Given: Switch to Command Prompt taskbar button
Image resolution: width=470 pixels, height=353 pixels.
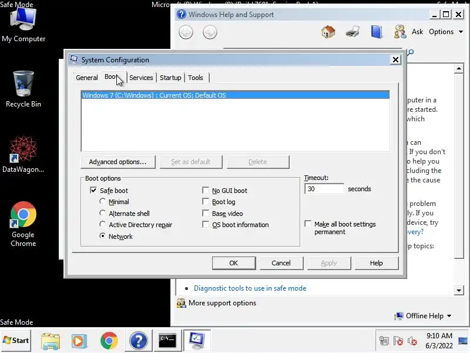Looking at the screenshot, I should point(167,341).
